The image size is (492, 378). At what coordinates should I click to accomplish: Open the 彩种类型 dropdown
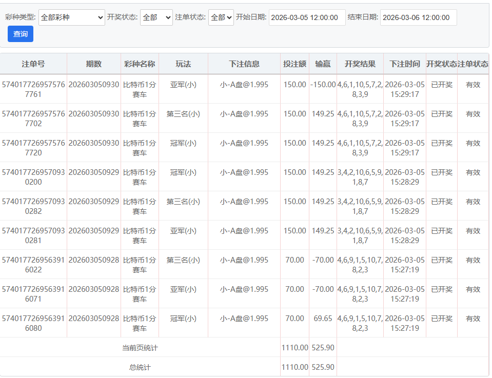coord(71,17)
